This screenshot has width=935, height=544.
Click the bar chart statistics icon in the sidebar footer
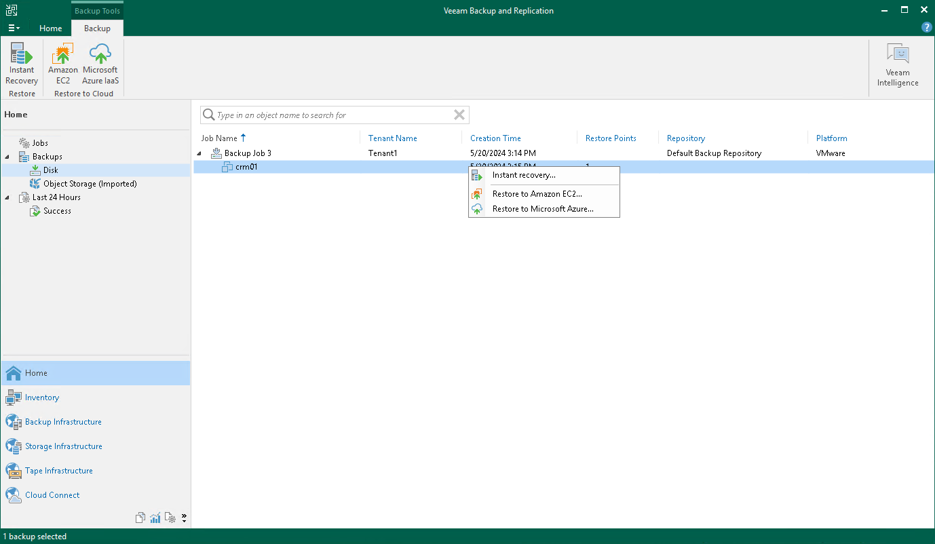[x=155, y=518]
